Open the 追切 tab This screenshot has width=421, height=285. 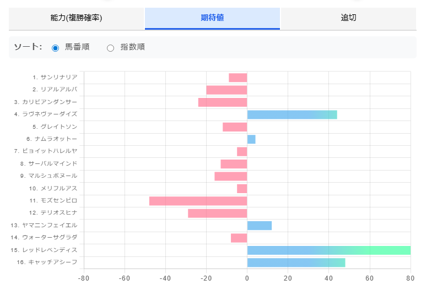click(348, 18)
